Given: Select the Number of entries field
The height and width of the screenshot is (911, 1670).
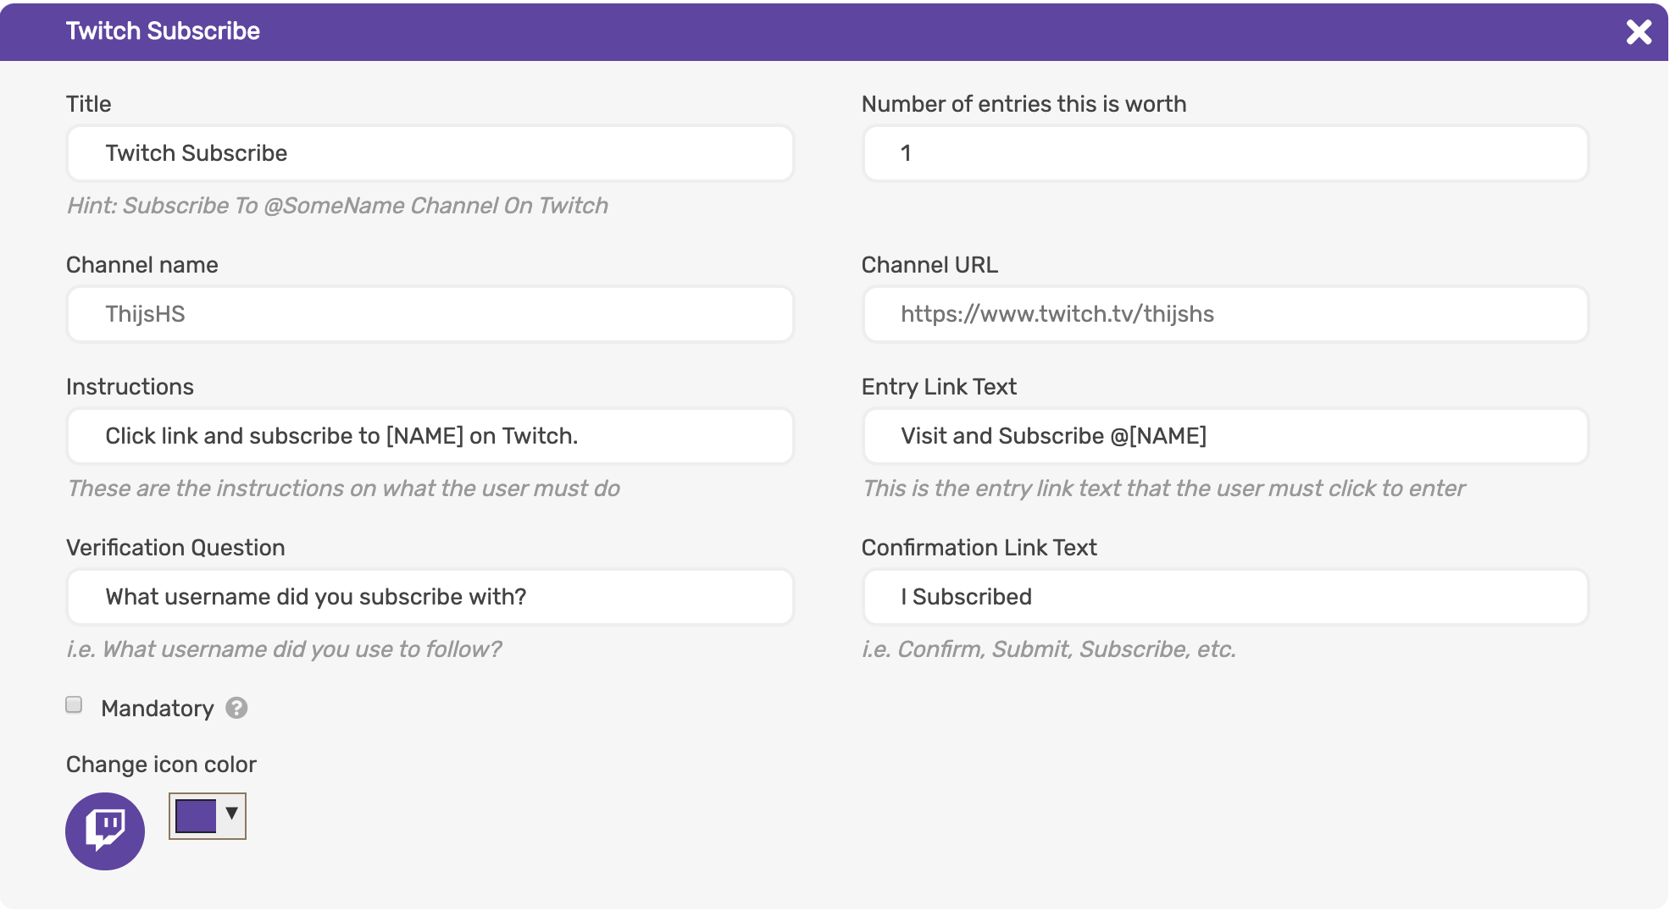Looking at the screenshot, I should pyautogui.click(x=1224, y=153).
